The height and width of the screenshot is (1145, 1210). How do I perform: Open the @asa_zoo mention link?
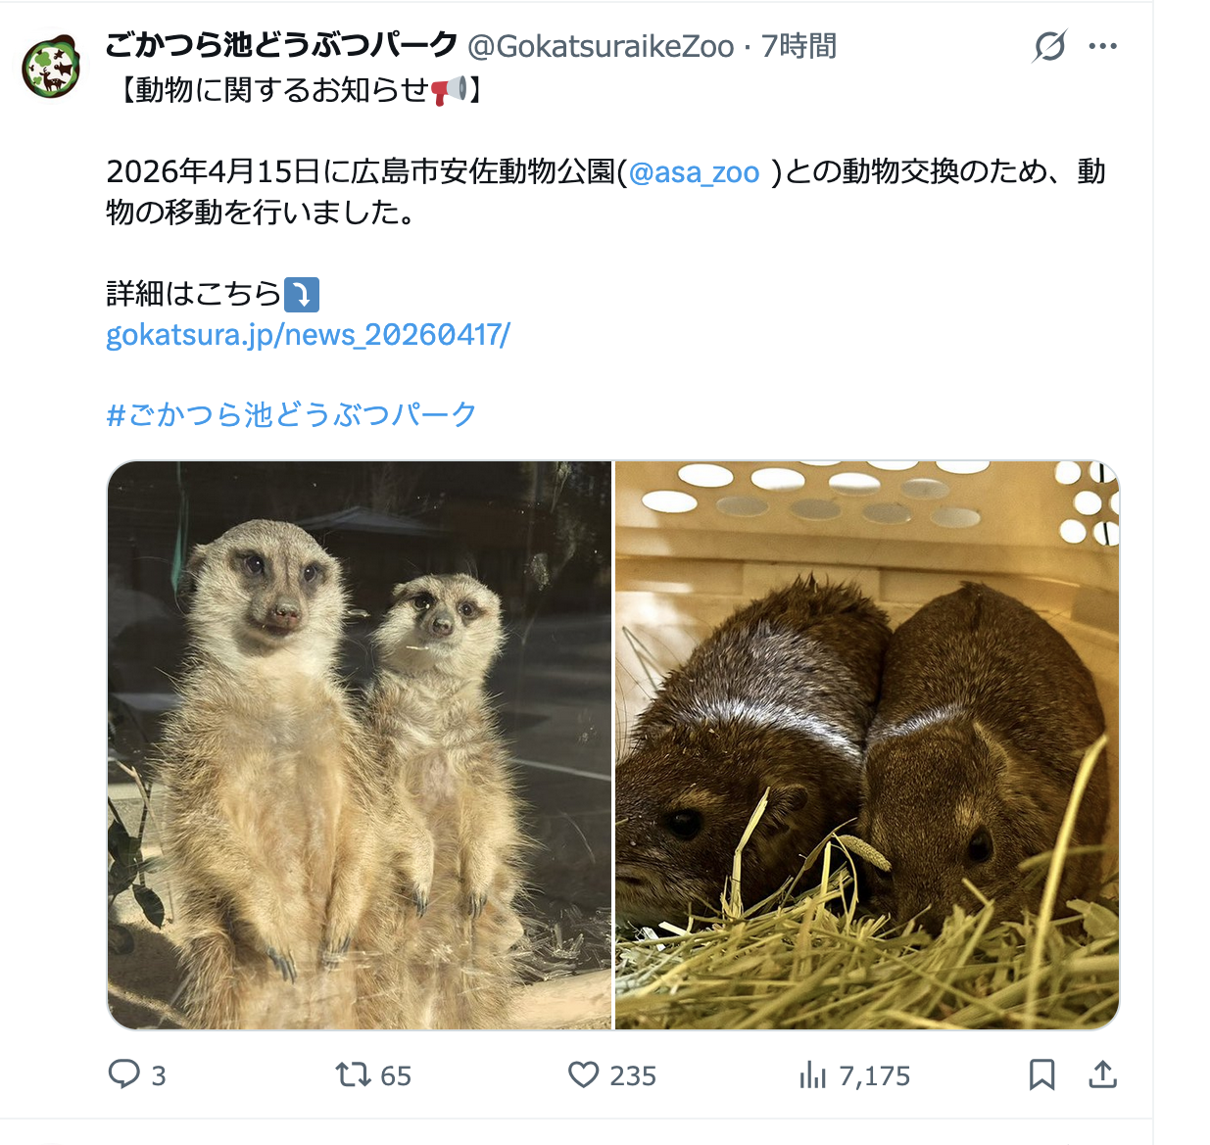pyautogui.click(x=694, y=172)
